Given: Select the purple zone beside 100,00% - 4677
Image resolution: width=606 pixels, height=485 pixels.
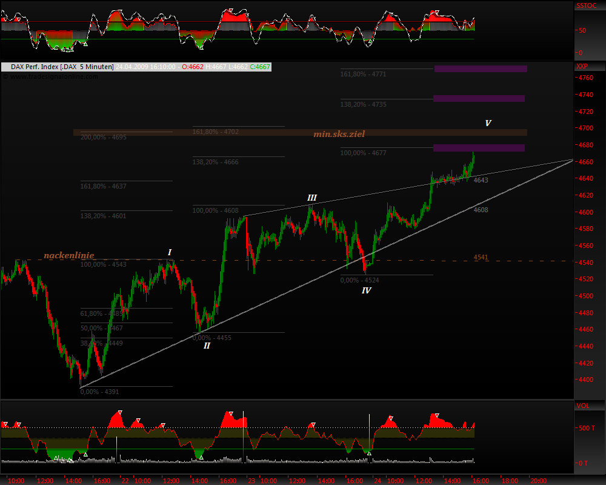Looking at the screenshot, I should 479,148.
